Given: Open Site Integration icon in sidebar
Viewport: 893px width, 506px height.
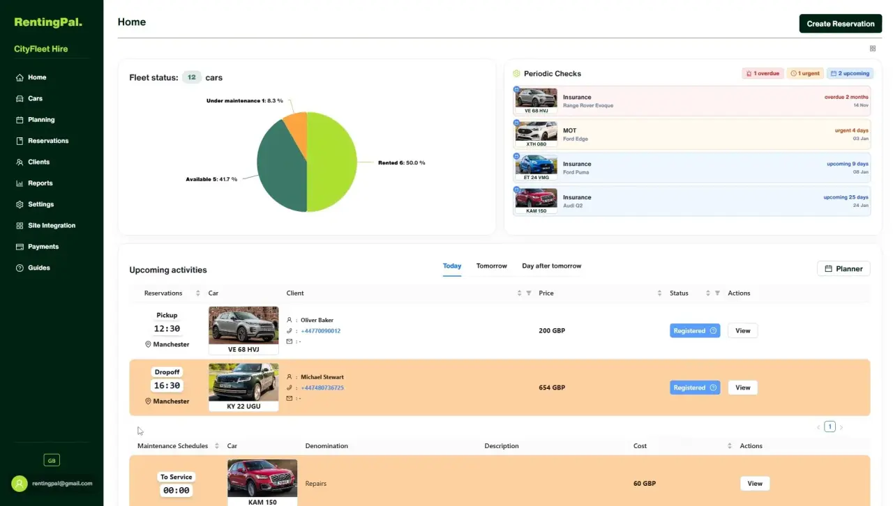Looking at the screenshot, I should 20,226.
